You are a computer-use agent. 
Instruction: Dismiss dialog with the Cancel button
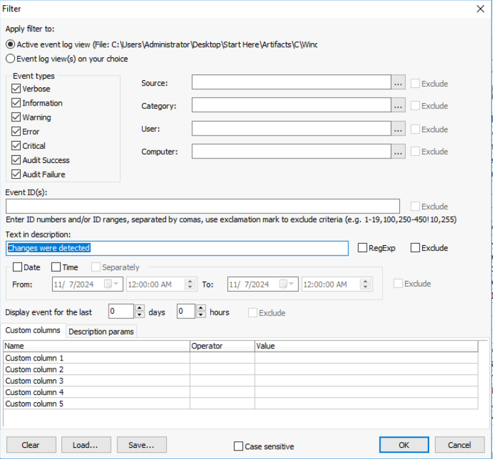click(x=460, y=445)
